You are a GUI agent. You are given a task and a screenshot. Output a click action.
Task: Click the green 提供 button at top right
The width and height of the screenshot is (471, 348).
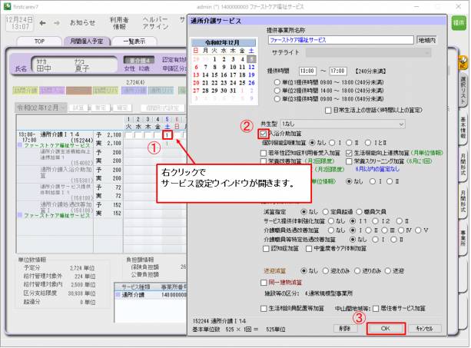pos(459,23)
